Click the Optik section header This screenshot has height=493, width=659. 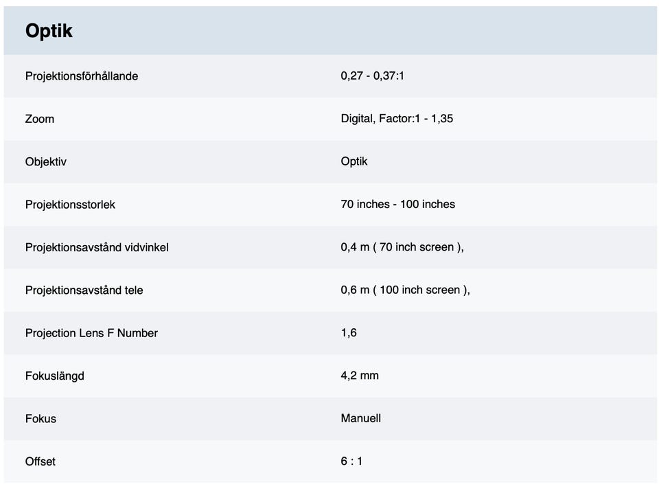click(x=49, y=31)
